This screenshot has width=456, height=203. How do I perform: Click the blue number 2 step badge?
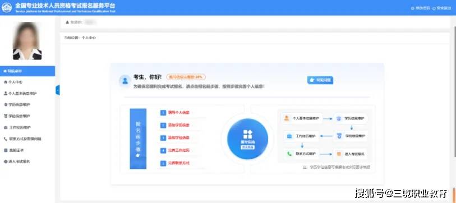163,126
